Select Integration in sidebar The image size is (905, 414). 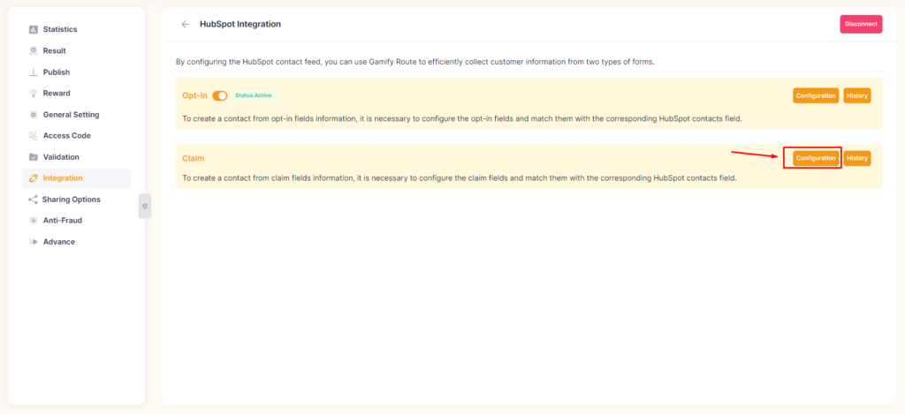click(x=76, y=178)
